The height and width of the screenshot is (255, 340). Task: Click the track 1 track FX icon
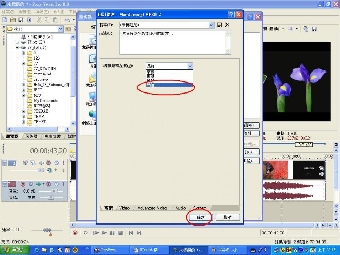(49, 163)
